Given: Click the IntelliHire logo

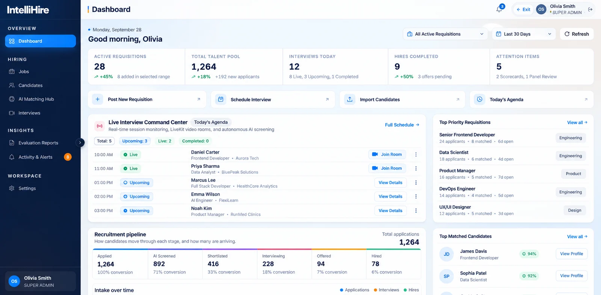Looking at the screenshot, I should (x=28, y=10).
